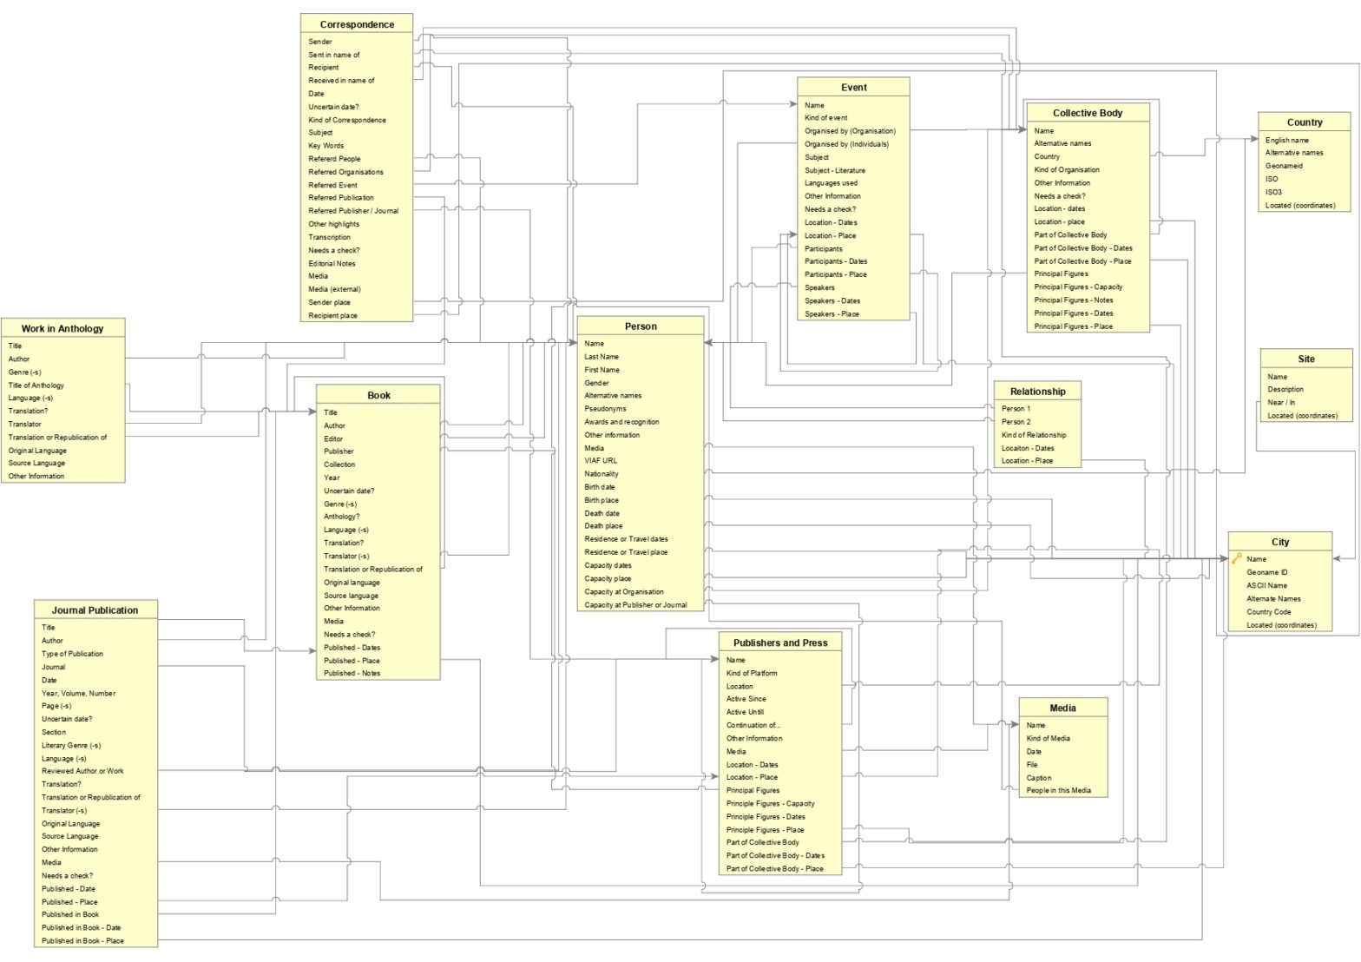
Task: Select the Geoname ID field in City
Action: (x=1266, y=572)
